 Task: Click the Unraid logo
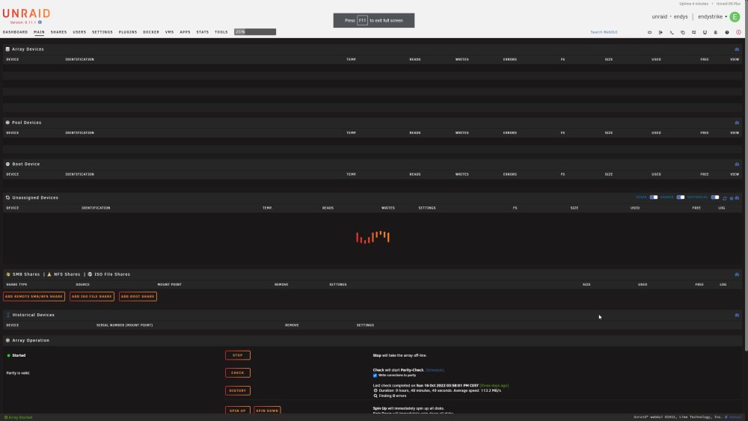pyautogui.click(x=26, y=13)
